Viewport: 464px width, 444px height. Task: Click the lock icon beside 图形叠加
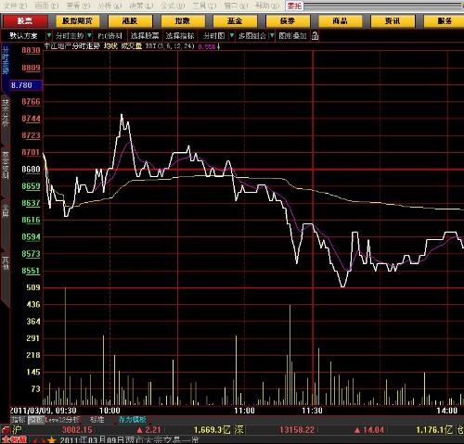pyautogui.click(x=315, y=36)
